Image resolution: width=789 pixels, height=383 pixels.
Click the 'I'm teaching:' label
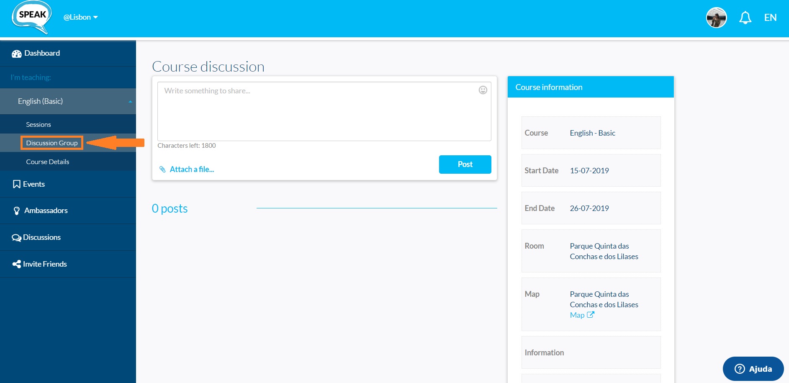[x=31, y=77]
